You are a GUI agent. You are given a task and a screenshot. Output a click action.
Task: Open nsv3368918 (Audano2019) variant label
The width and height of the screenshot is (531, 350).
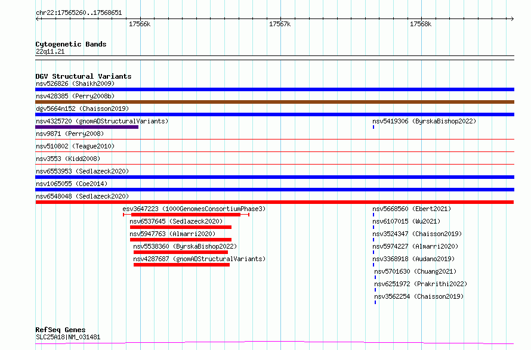pos(413,259)
